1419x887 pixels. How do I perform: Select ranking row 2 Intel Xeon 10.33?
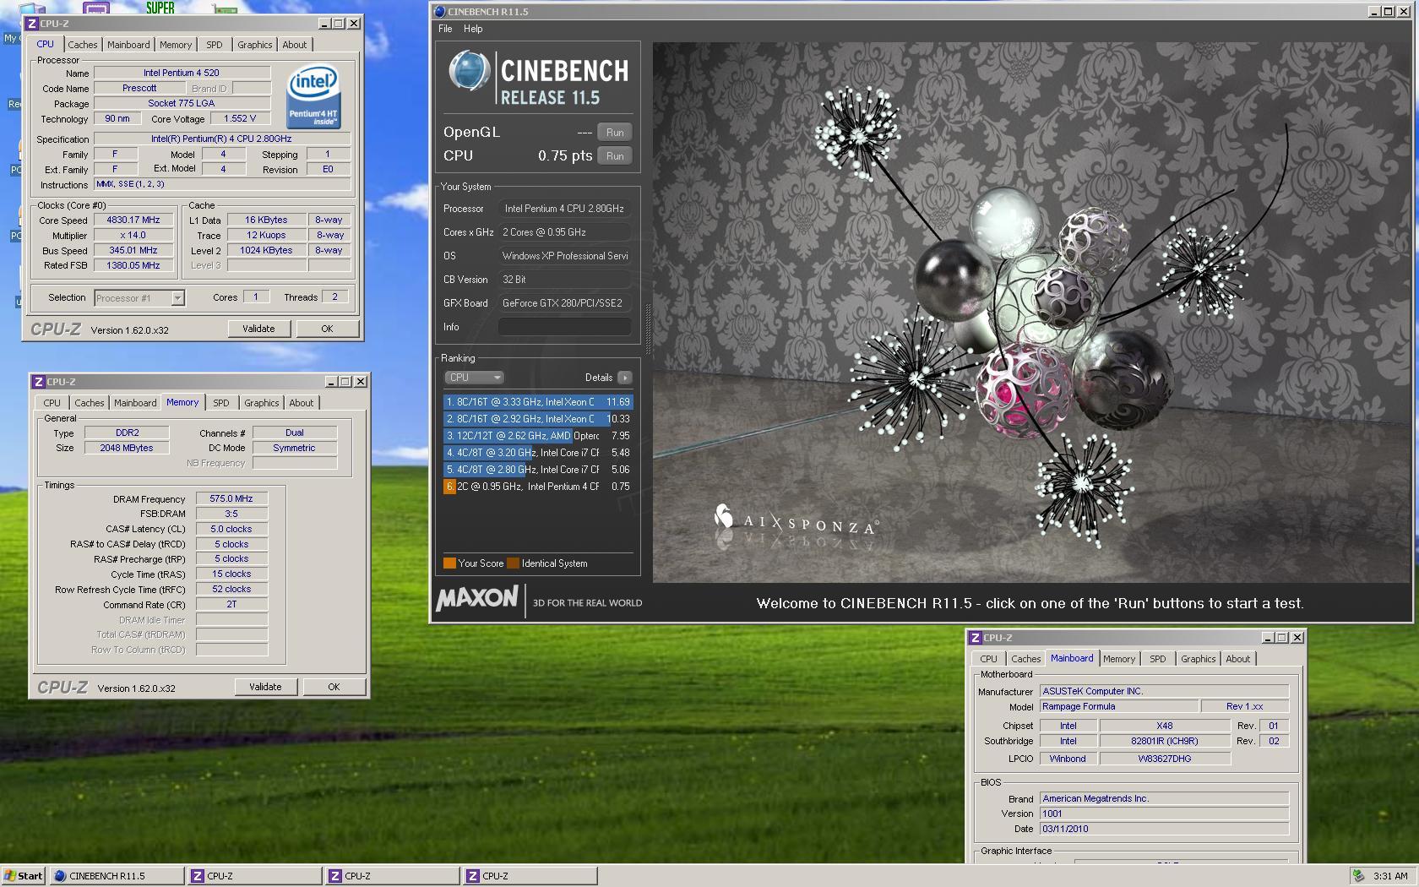click(538, 419)
